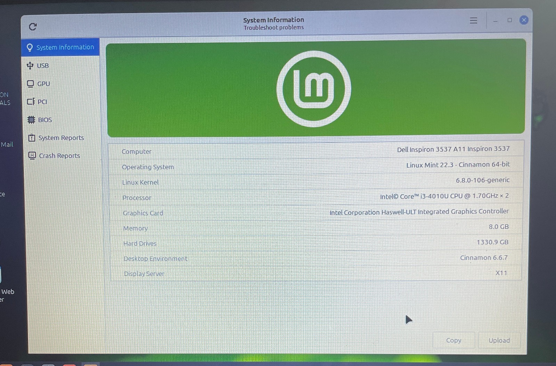Click the Copy button

click(x=453, y=340)
